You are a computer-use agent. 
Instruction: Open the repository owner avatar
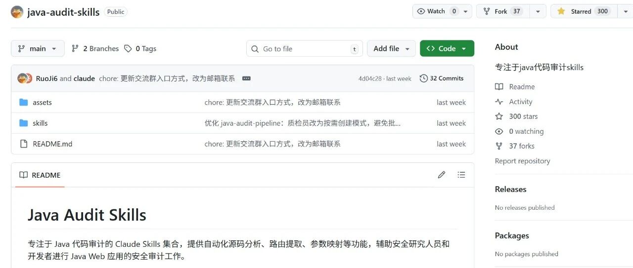17,12
